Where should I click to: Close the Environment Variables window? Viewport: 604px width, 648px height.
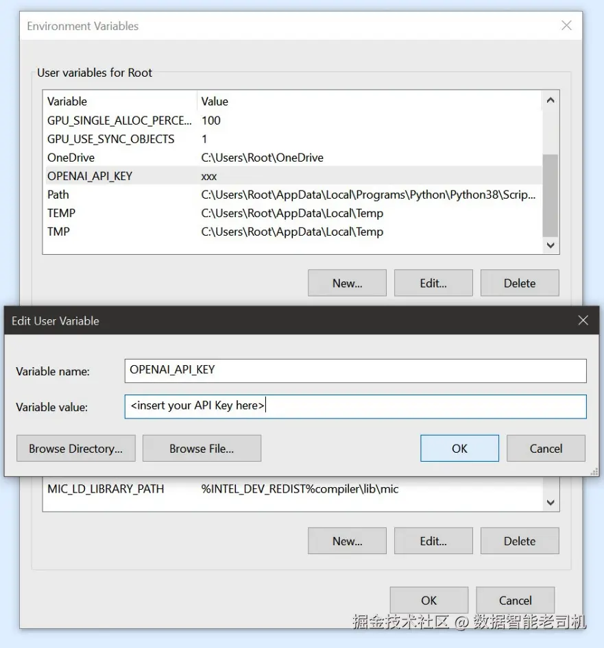pyautogui.click(x=566, y=25)
